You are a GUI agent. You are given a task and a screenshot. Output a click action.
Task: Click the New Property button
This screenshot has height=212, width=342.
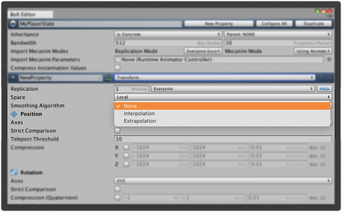coord(219,24)
